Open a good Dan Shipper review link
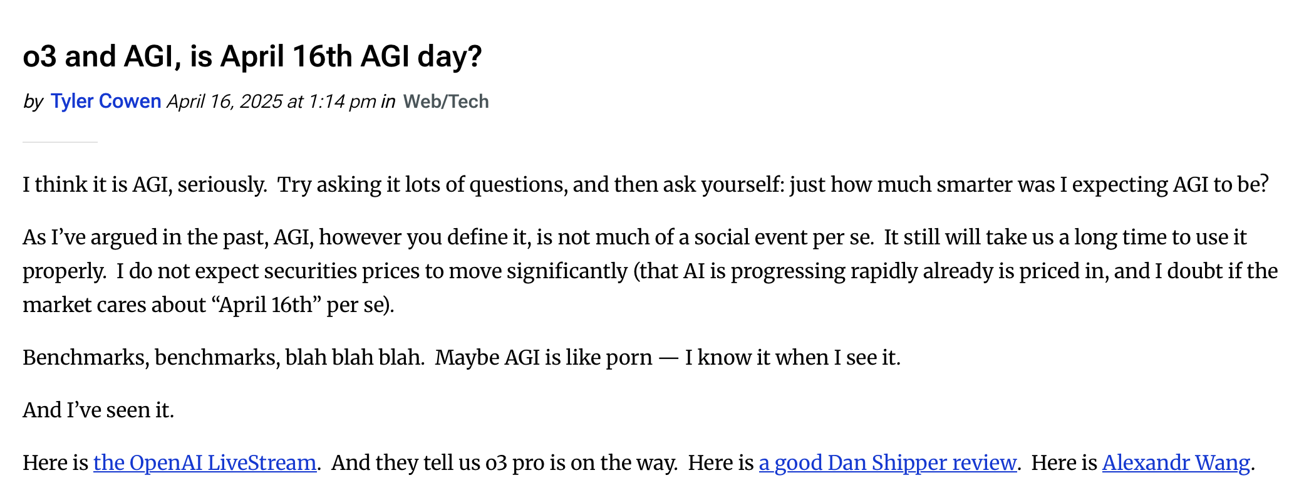 click(887, 462)
